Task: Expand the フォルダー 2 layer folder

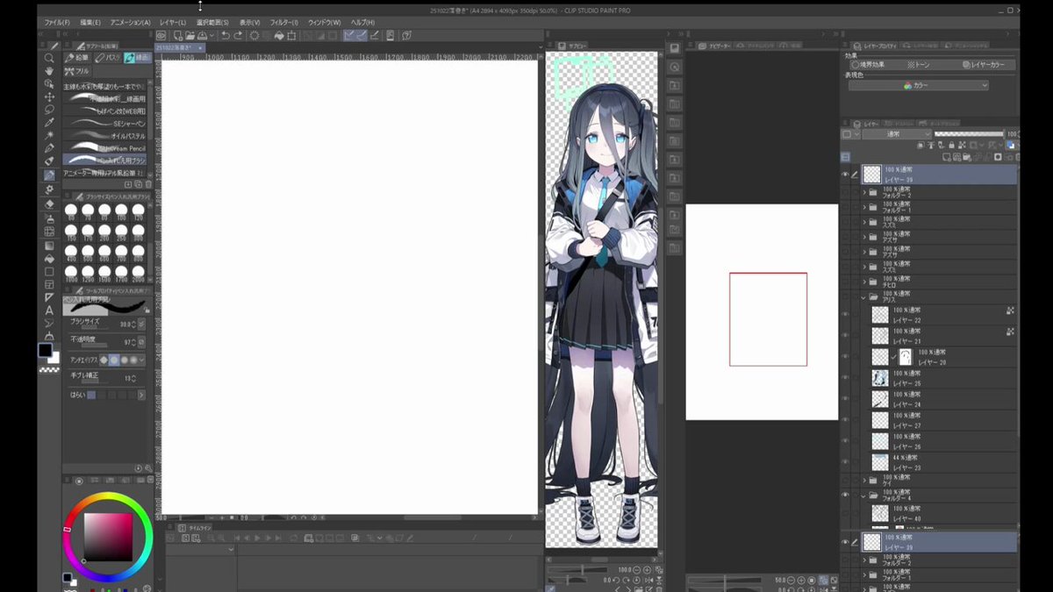Action: pyautogui.click(x=864, y=192)
